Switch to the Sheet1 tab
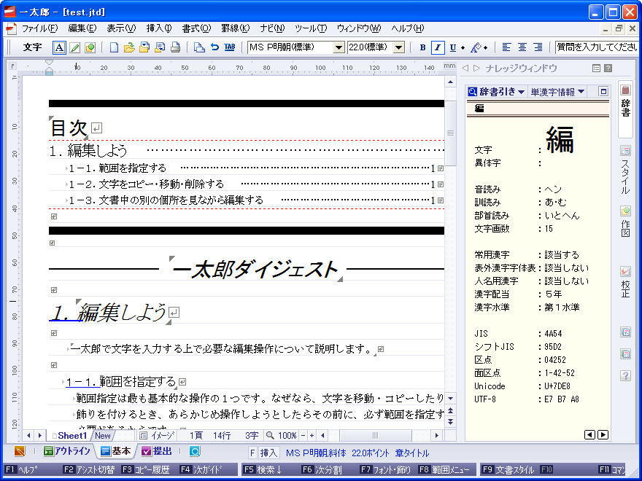This screenshot has width=642, height=481. [x=69, y=436]
